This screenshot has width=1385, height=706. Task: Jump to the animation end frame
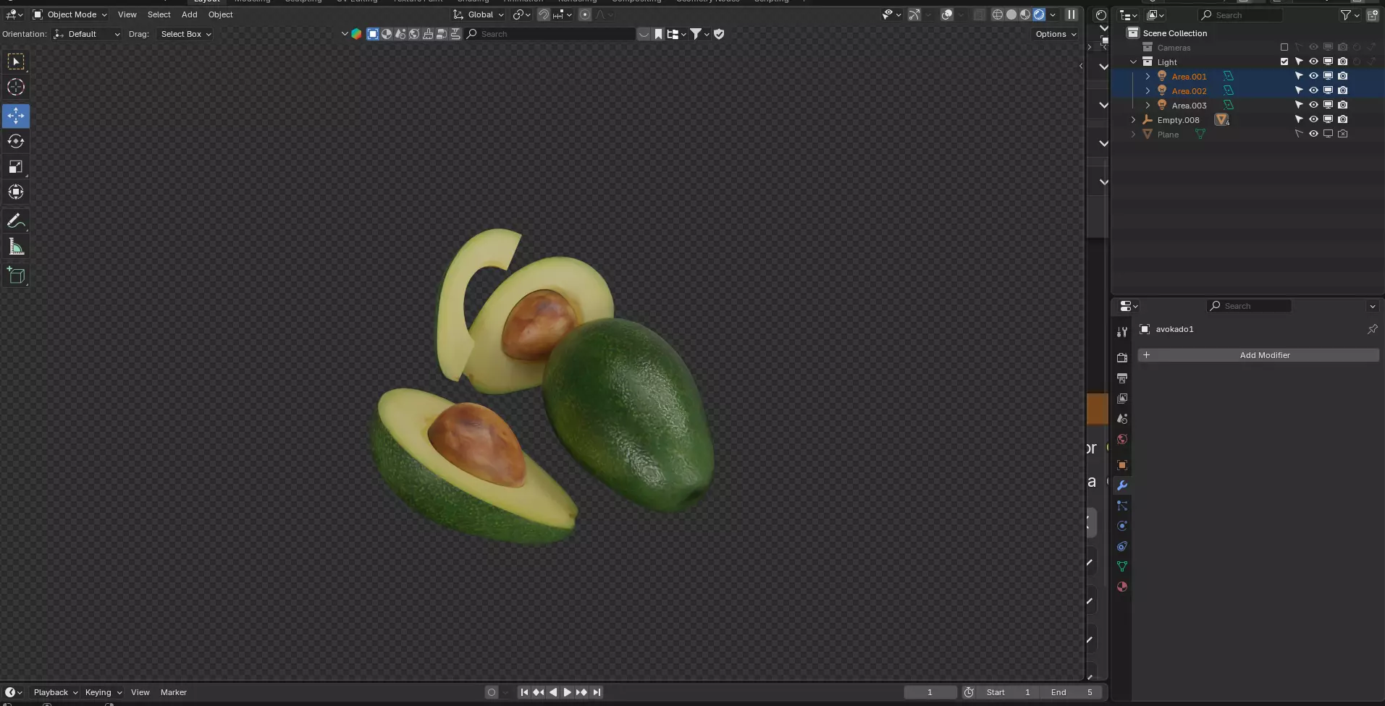(597, 692)
